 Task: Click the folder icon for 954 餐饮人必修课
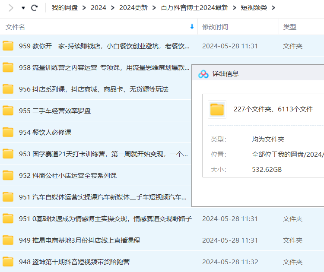(x=8, y=132)
